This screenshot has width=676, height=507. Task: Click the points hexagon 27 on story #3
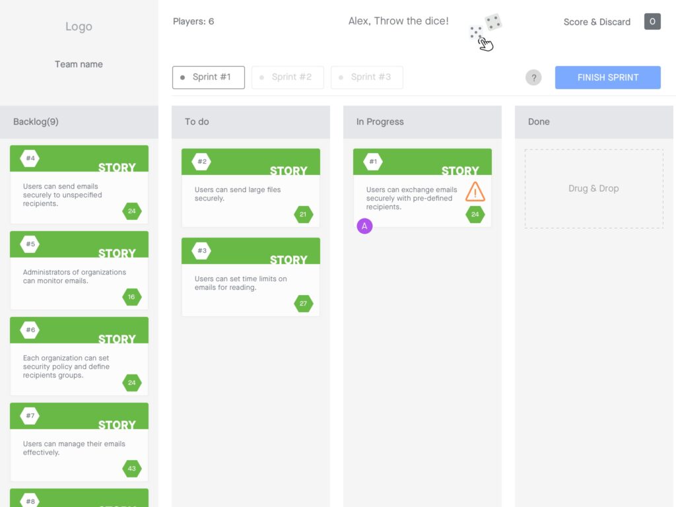304,304
